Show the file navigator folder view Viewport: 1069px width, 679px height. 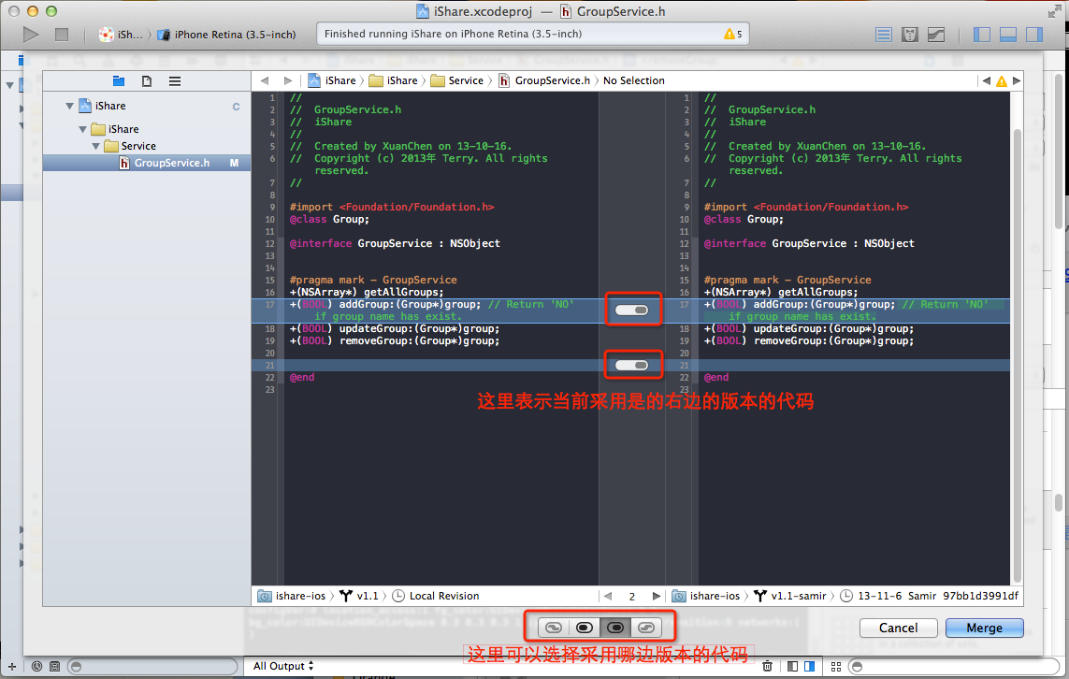(x=118, y=81)
